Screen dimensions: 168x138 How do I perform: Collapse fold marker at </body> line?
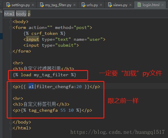click(11, 122)
